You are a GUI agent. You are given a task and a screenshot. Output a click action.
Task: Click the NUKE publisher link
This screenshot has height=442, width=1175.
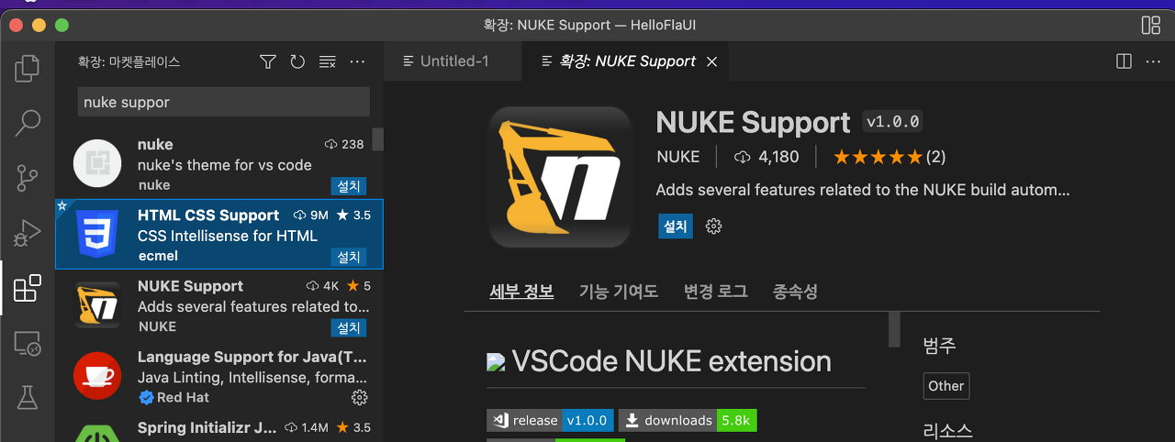click(678, 157)
